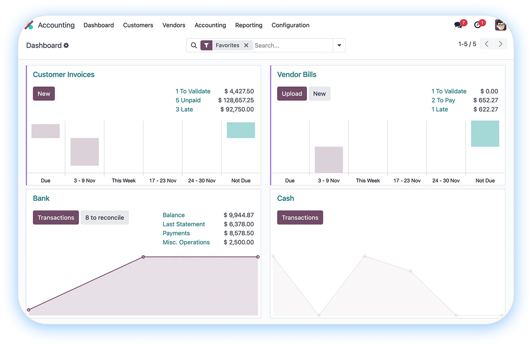The image size is (532, 345).
Task: Open the Reporting menu
Action: point(249,25)
